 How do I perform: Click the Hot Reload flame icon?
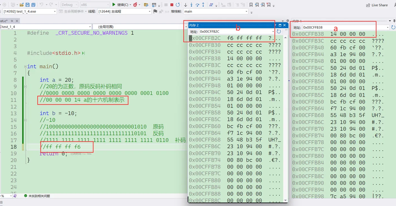[x=135, y=5]
